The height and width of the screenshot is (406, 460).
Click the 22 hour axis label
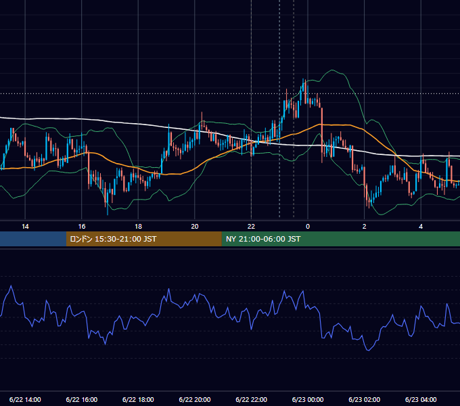coord(251,227)
